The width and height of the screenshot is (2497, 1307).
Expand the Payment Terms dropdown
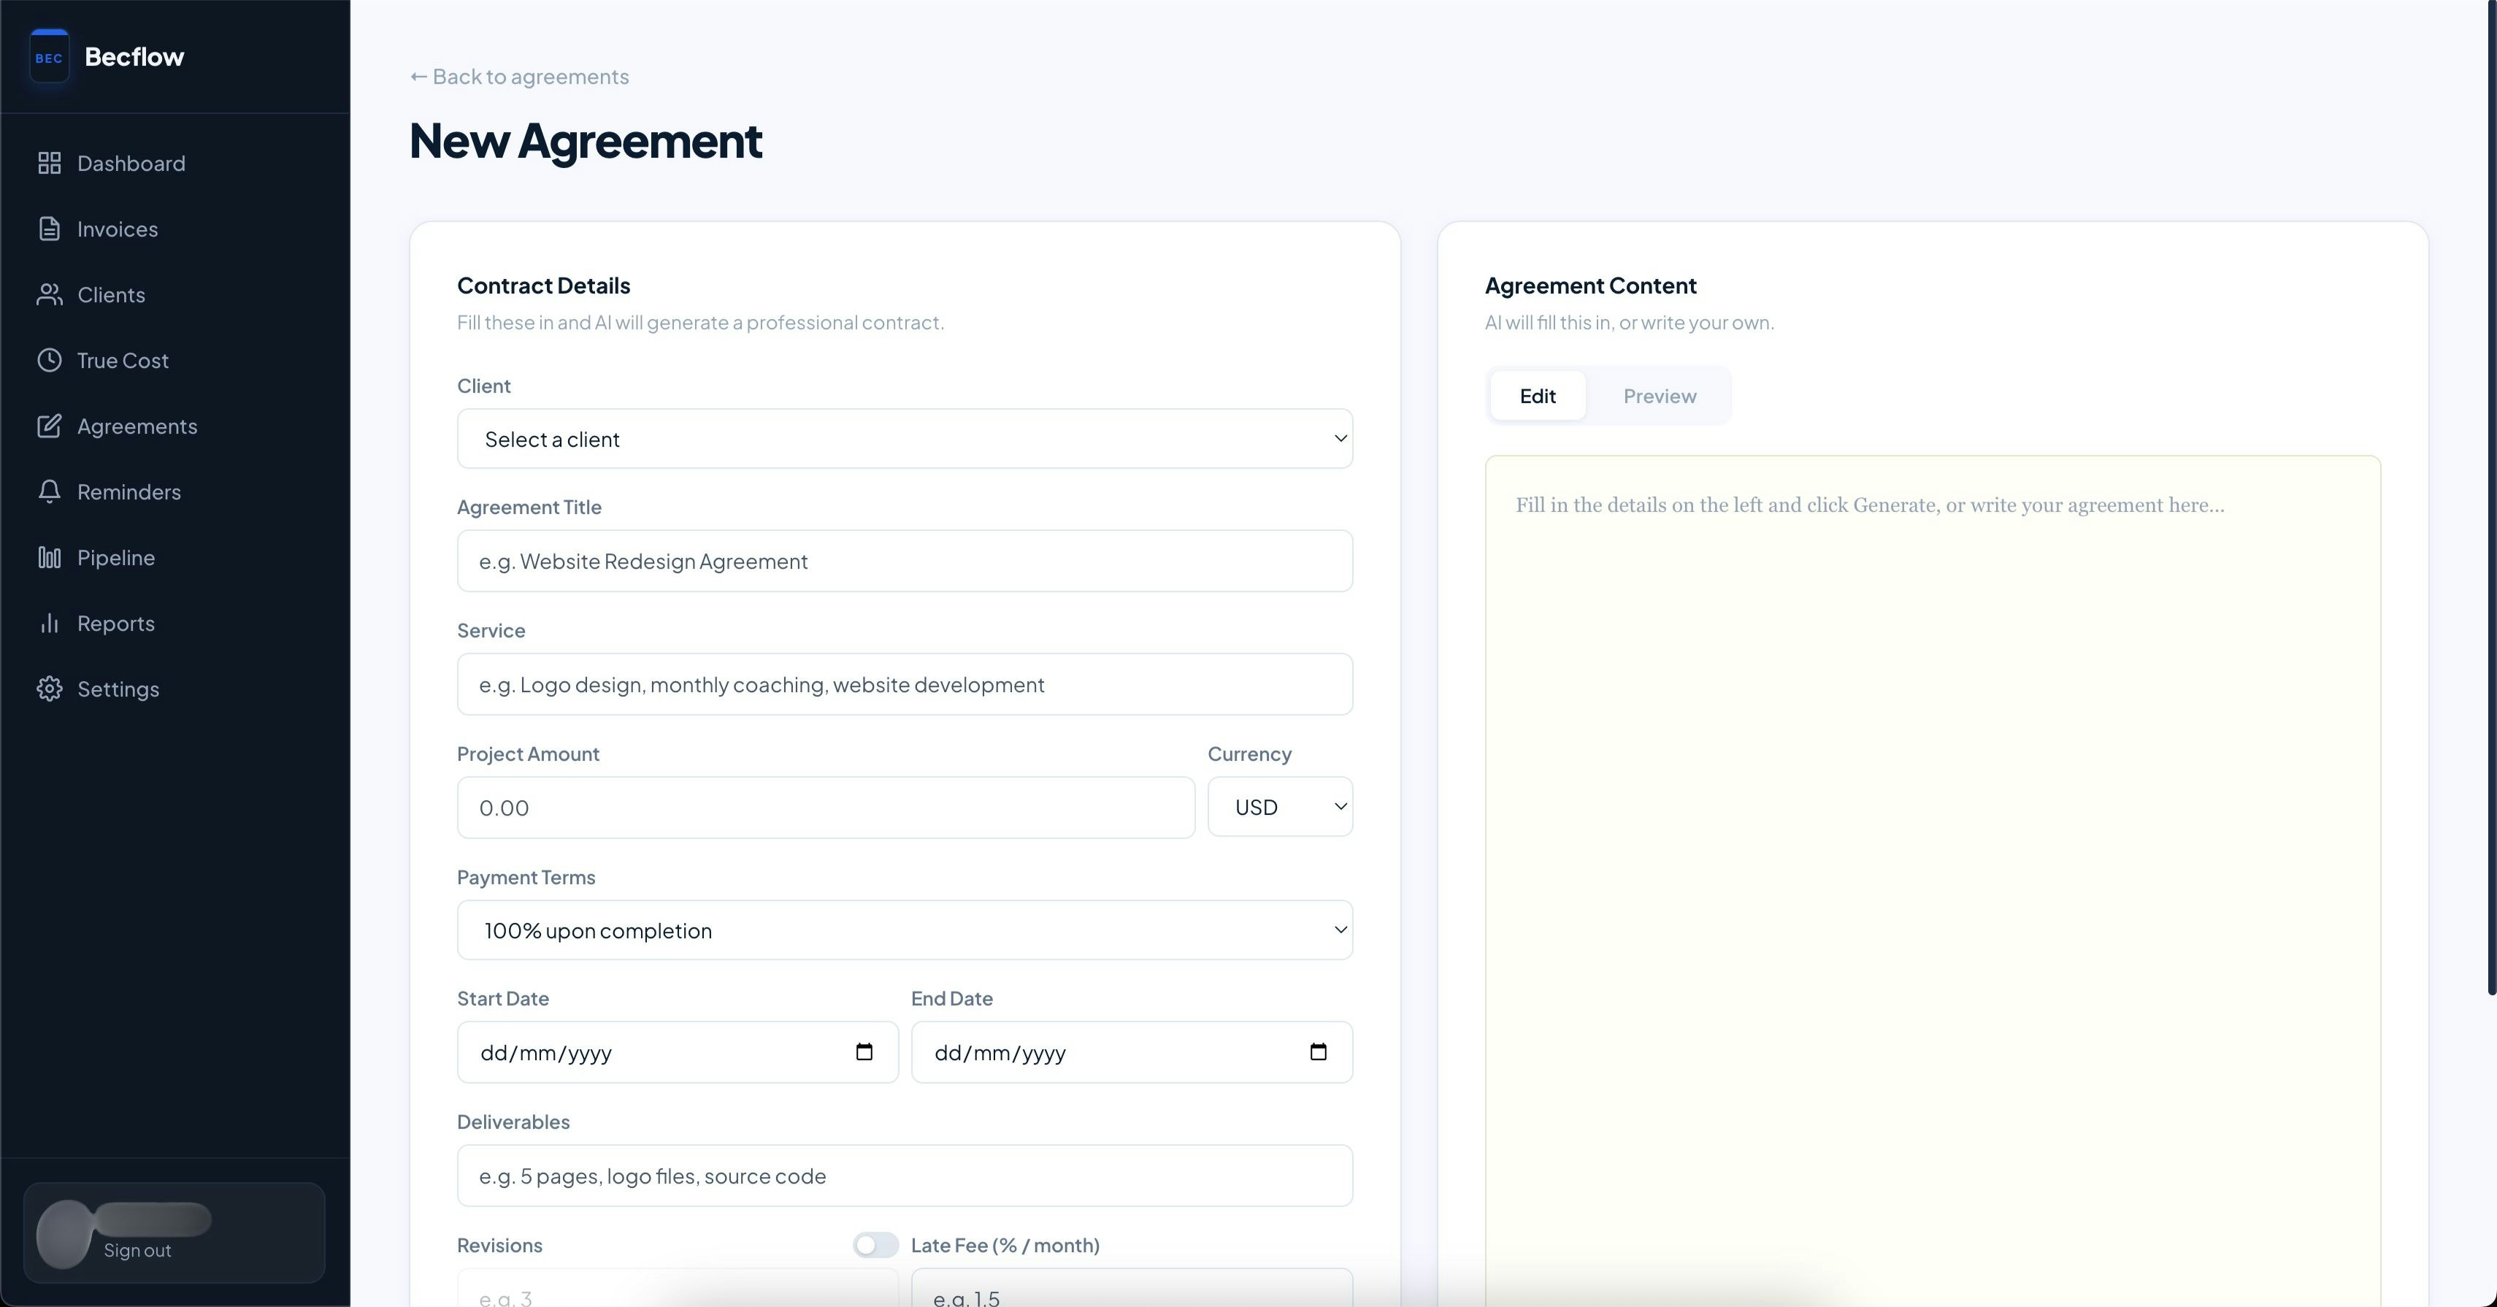coord(905,930)
